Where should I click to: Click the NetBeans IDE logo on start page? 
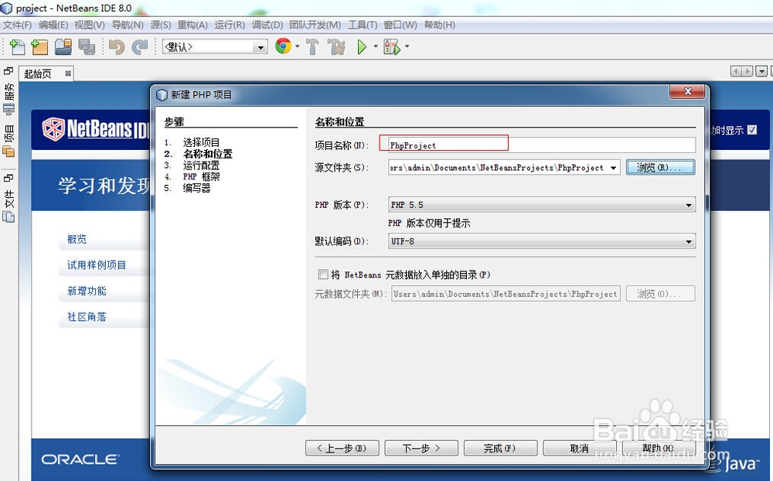tap(96, 129)
